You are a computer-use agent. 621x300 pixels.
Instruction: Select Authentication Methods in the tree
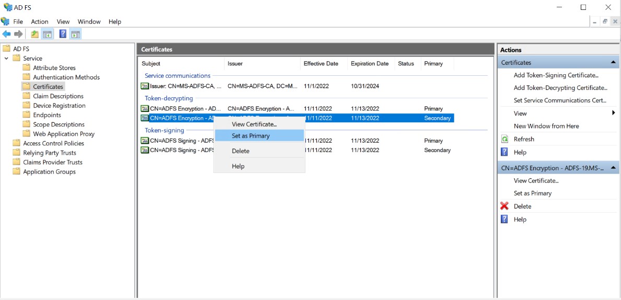[66, 77]
